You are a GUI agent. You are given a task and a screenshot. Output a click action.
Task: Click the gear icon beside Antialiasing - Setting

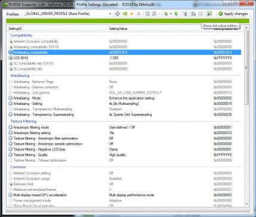coord(11,104)
